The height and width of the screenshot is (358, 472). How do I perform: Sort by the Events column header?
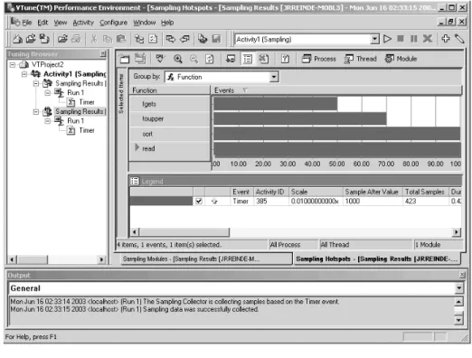pos(336,90)
